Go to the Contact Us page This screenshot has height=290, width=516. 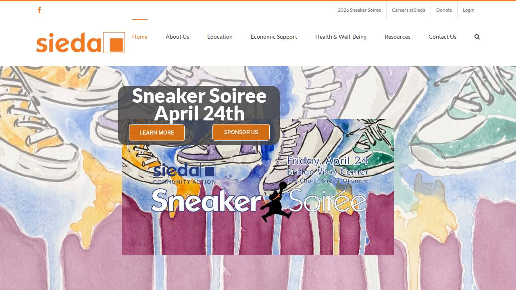[442, 37]
